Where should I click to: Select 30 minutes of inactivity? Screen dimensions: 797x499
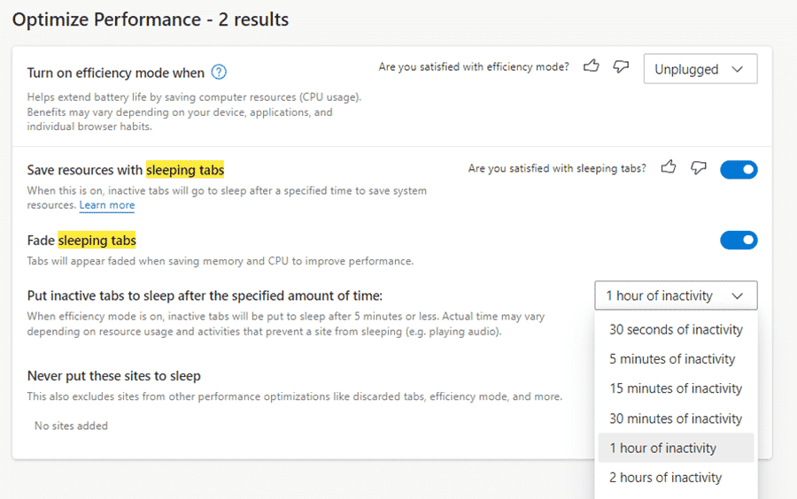(x=676, y=418)
